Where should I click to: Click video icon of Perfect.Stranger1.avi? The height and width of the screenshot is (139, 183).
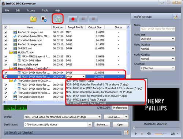pos(15,32)
